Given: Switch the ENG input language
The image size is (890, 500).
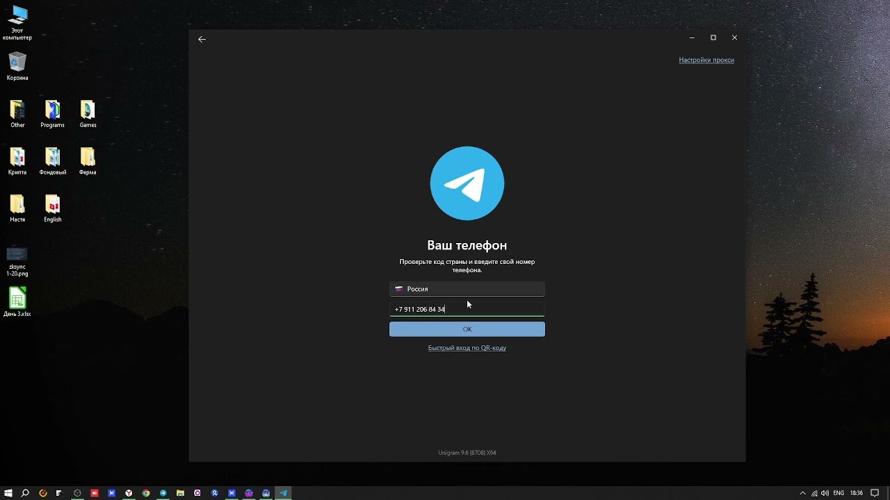Looking at the screenshot, I should tap(839, 493).
